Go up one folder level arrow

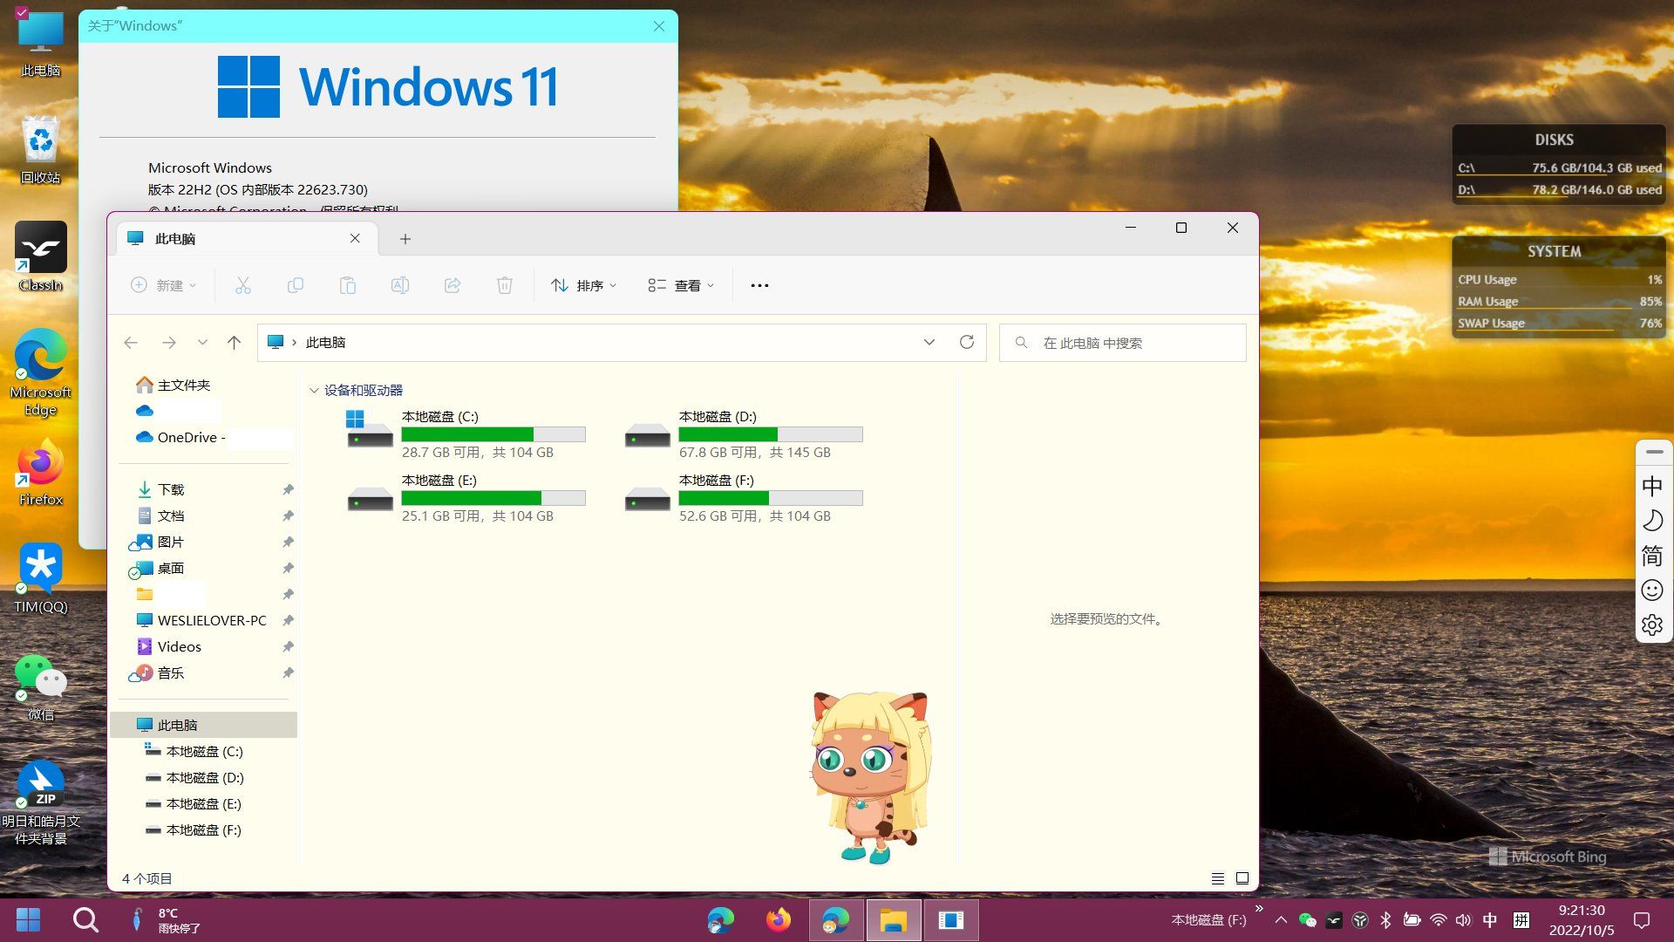[234, 343]
